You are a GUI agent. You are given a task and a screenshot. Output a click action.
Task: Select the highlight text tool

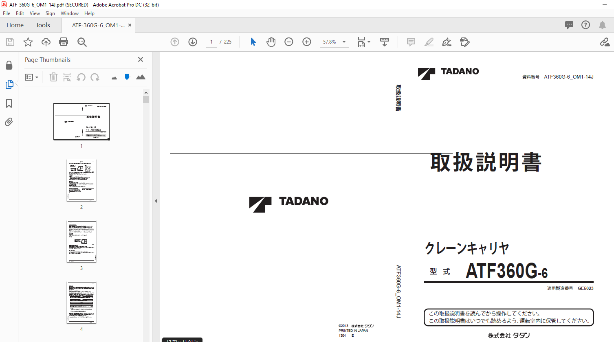[429, 42]
